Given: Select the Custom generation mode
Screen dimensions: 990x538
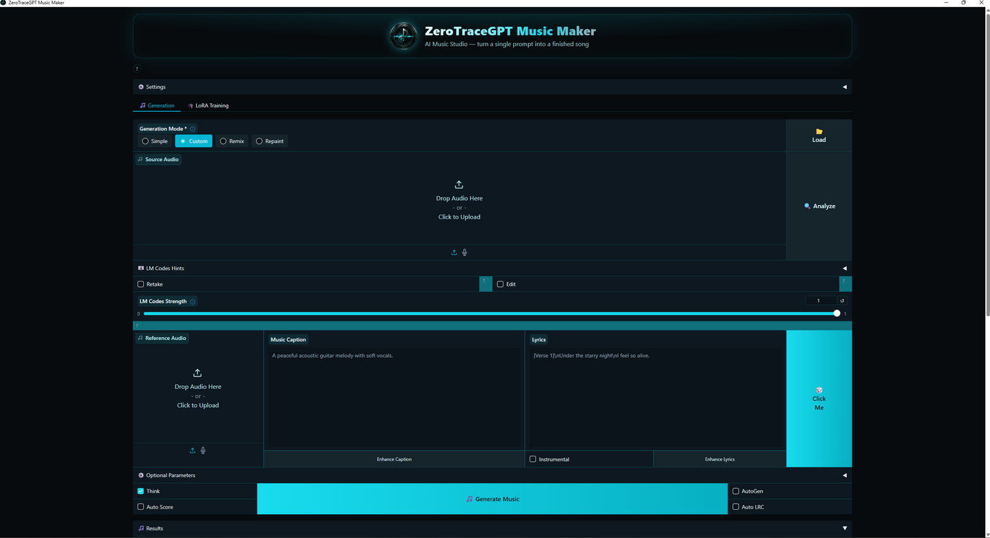Looking at the screenshot, I should pos(194,141).
